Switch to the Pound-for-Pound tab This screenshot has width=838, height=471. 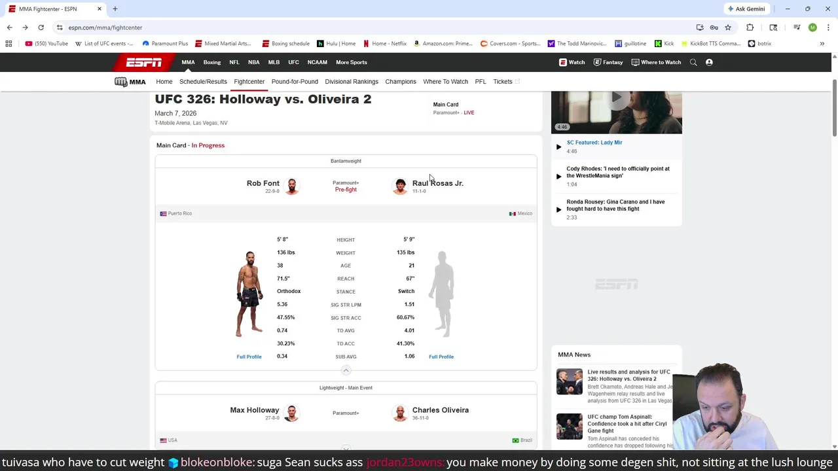tap(295, 82)
